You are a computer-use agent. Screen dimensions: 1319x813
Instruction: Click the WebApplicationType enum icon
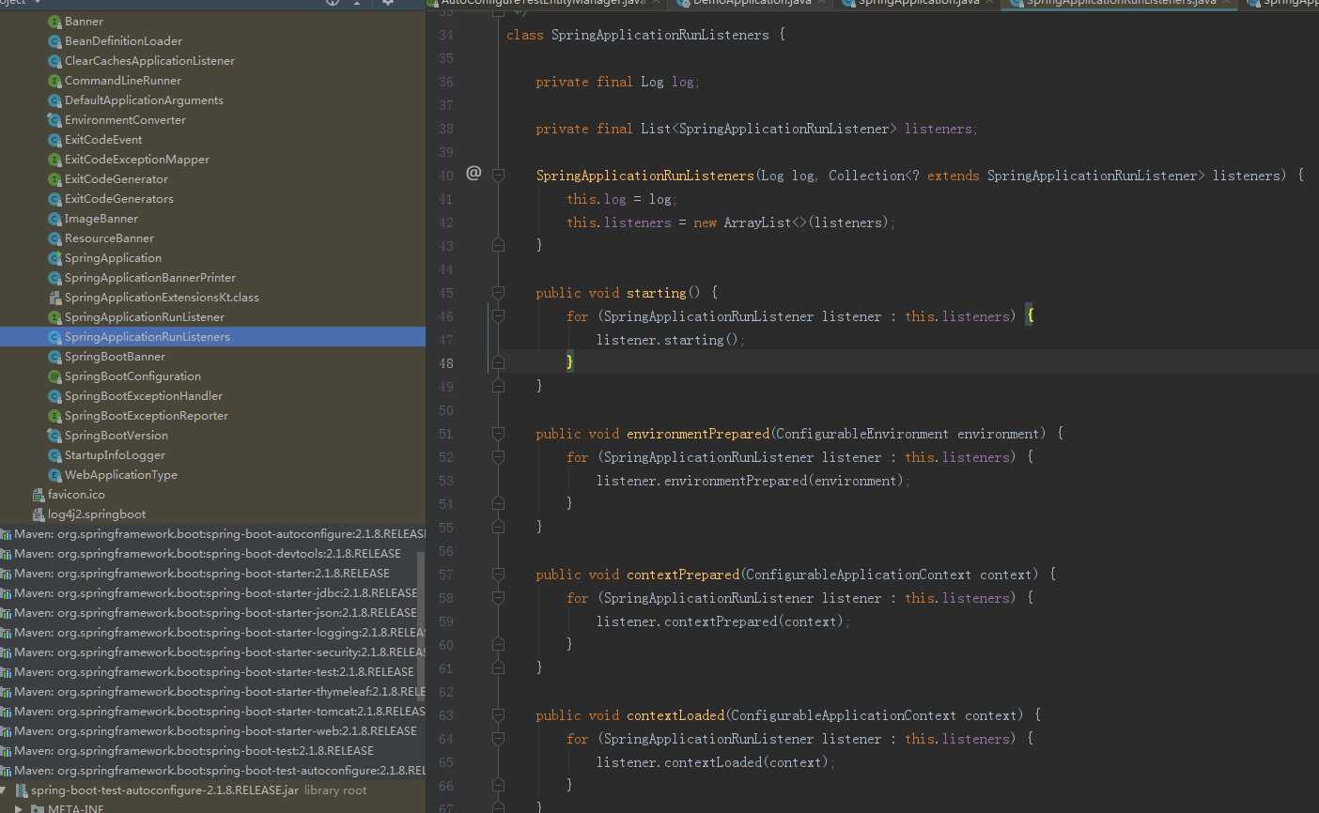click(x=55, y=475)
